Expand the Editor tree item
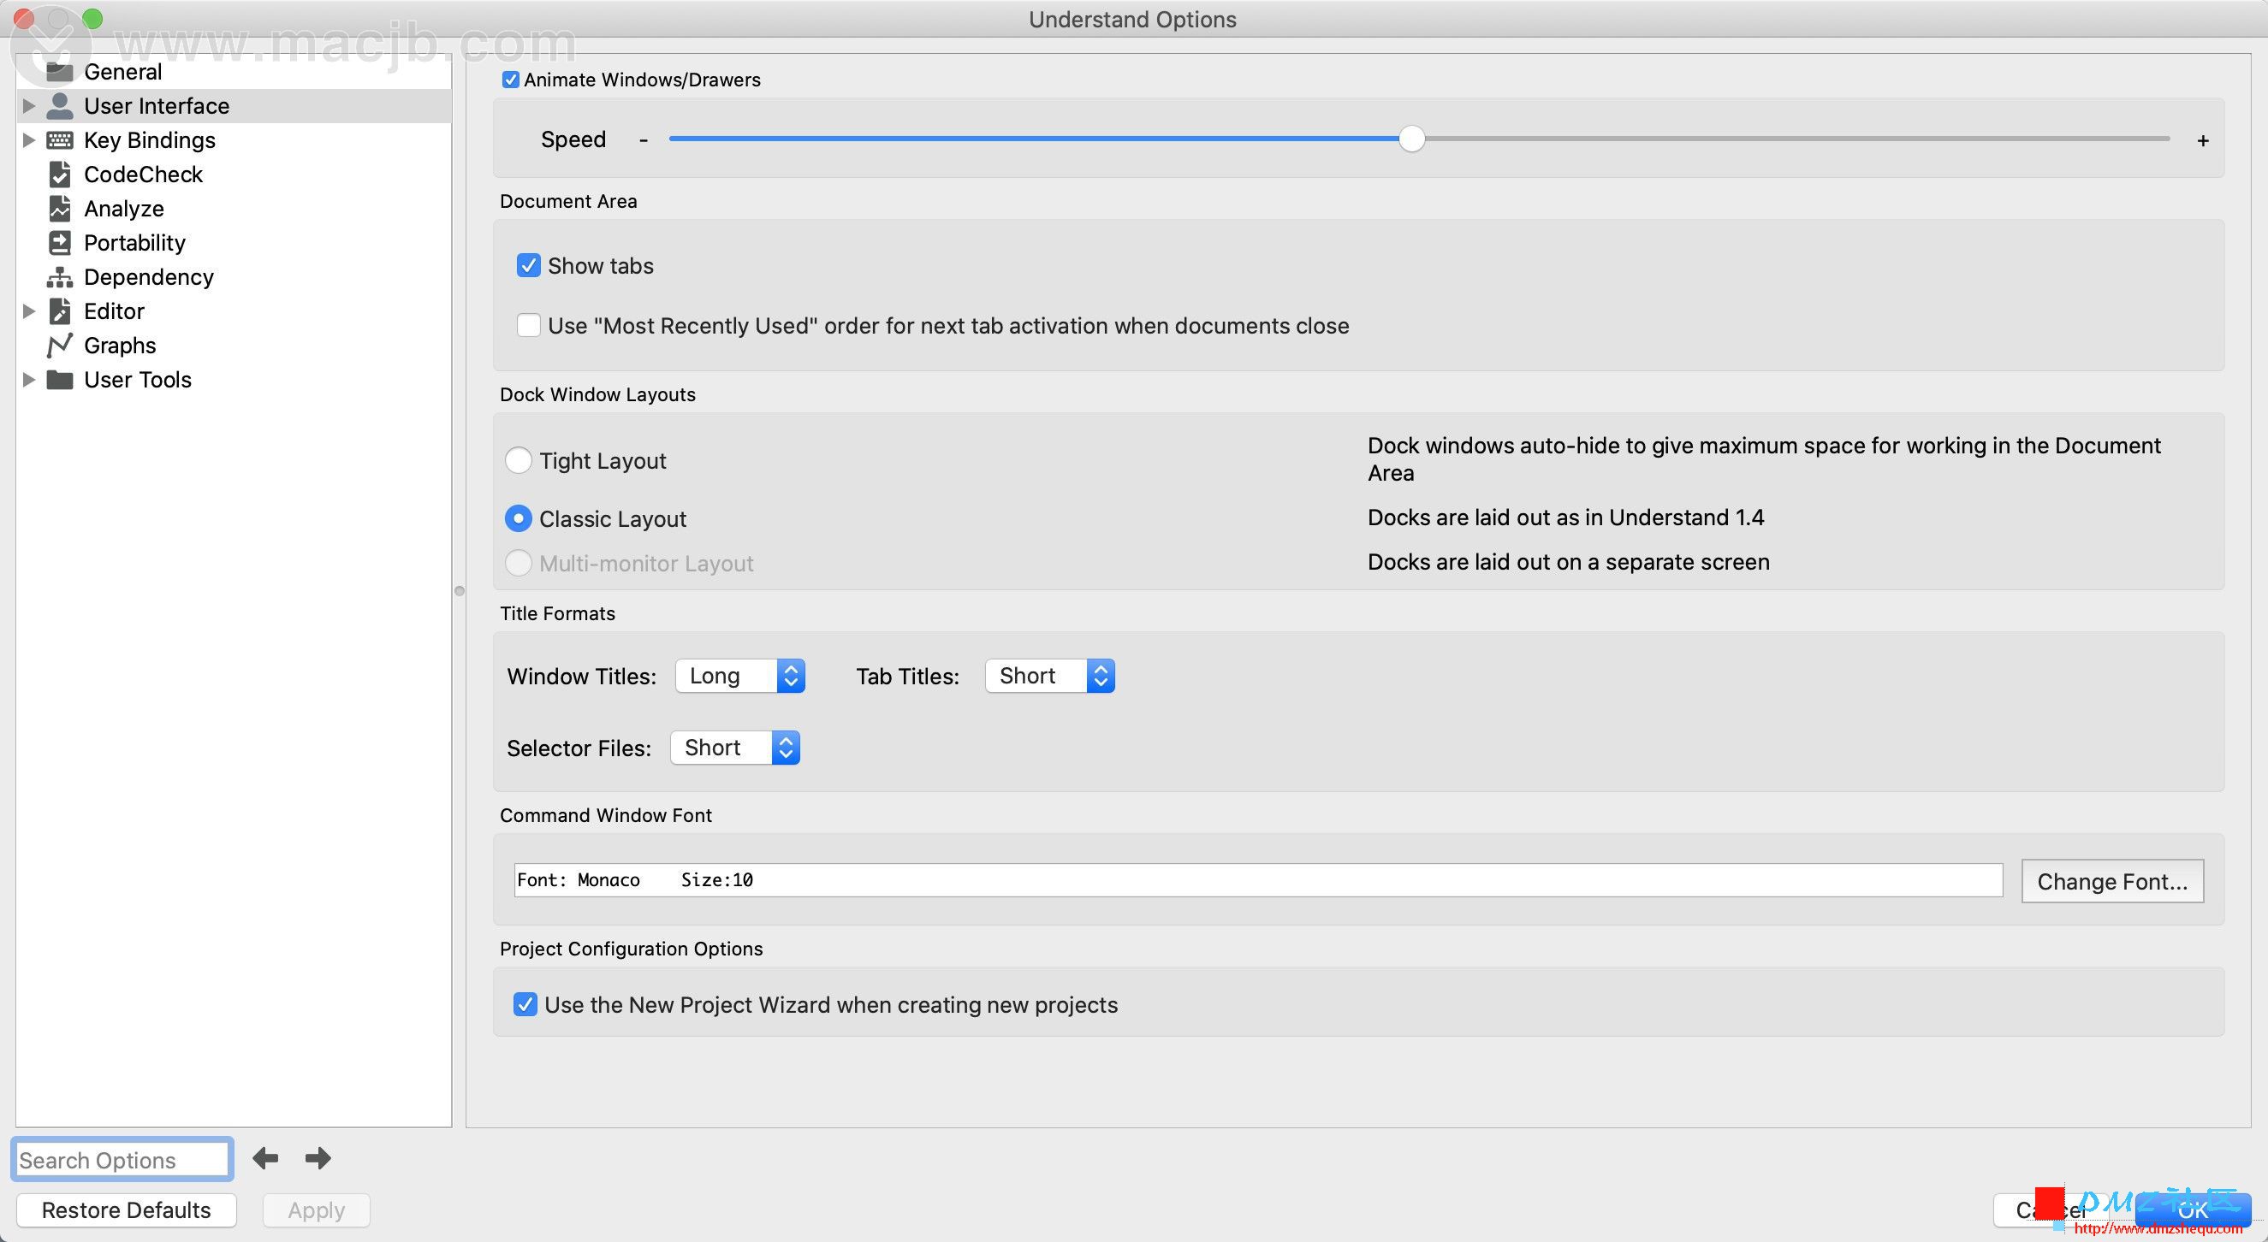Screen dimensions: 2268x1242 pos(27,310)
